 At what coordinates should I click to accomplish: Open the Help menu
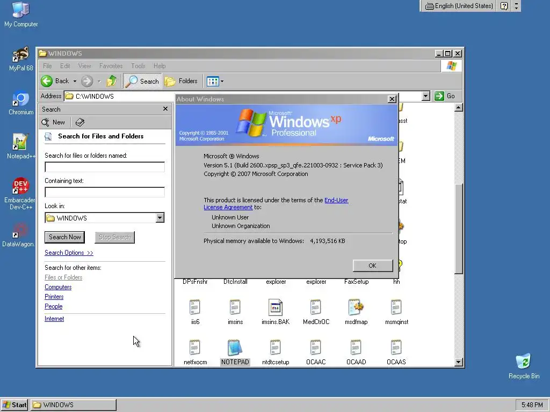pos(159,66)
